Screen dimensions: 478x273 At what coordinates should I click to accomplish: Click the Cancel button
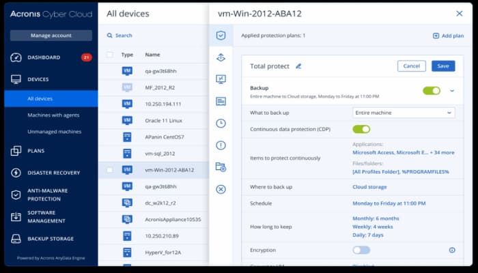click(412, 66)
